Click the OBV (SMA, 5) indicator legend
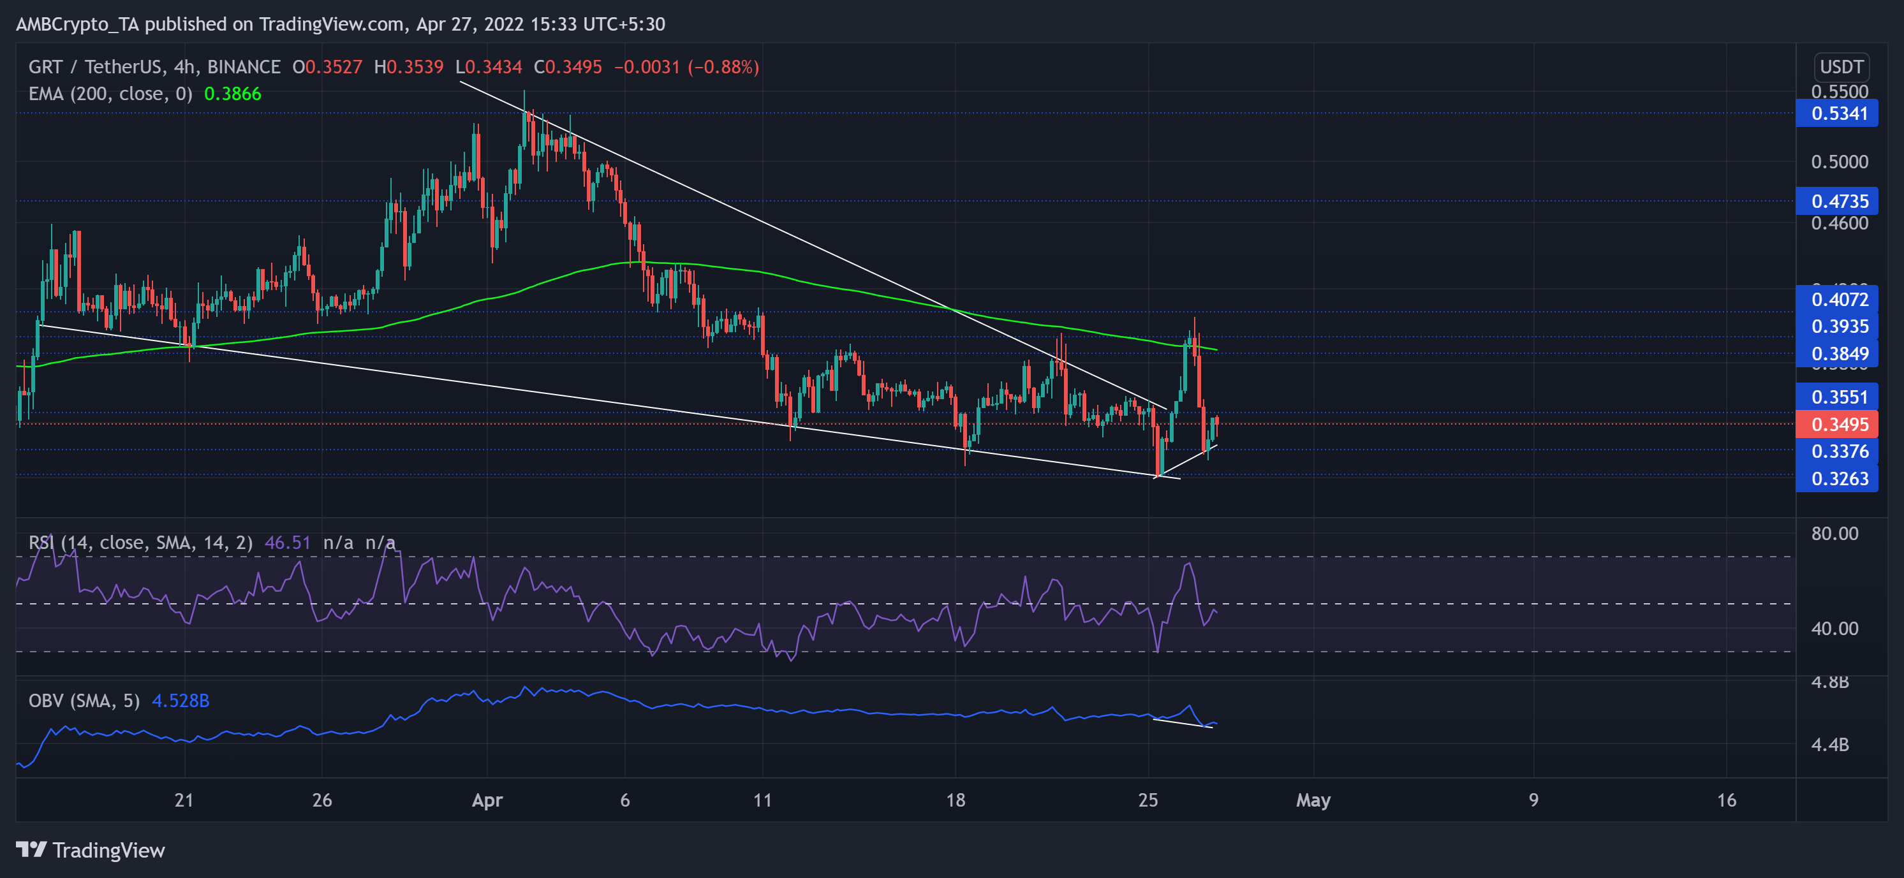Image resolution: width=1904 pixels, height=878 pixels. 84,700
